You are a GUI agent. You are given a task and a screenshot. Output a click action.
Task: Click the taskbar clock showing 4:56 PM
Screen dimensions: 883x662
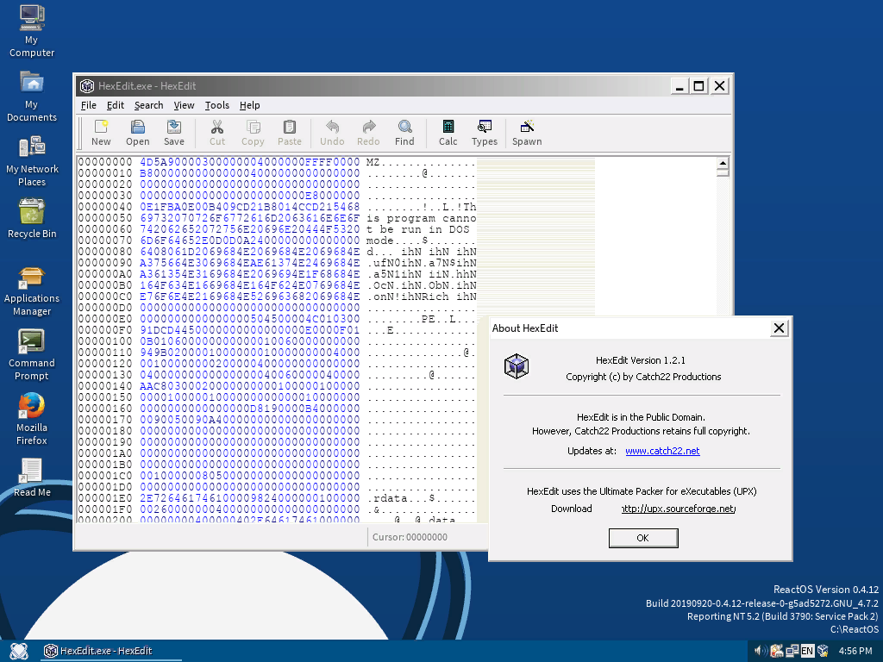[x=855, y=651]
